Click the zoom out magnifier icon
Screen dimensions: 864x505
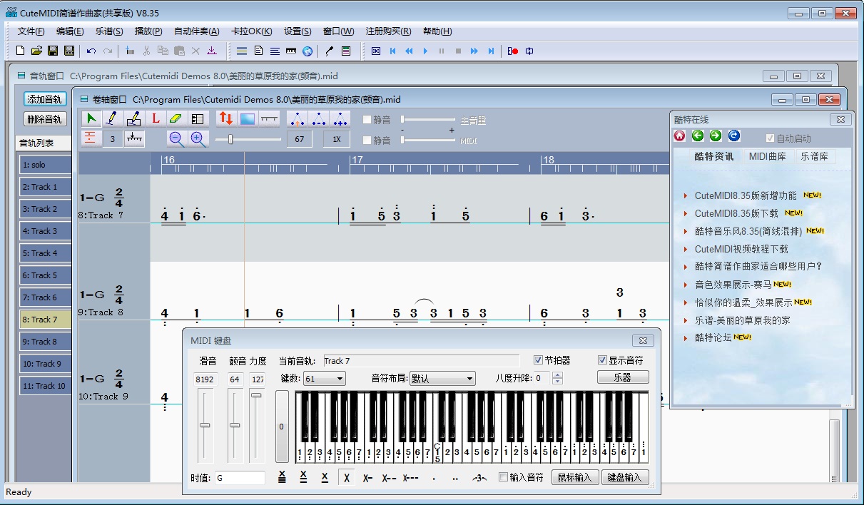tap(176, 139)
